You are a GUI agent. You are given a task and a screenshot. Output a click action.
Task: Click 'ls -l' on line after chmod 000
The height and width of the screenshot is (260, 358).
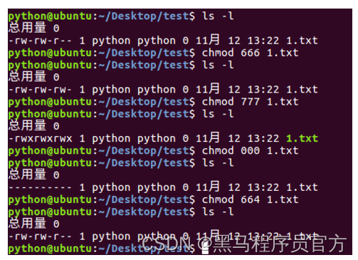(x=218, y=162)
